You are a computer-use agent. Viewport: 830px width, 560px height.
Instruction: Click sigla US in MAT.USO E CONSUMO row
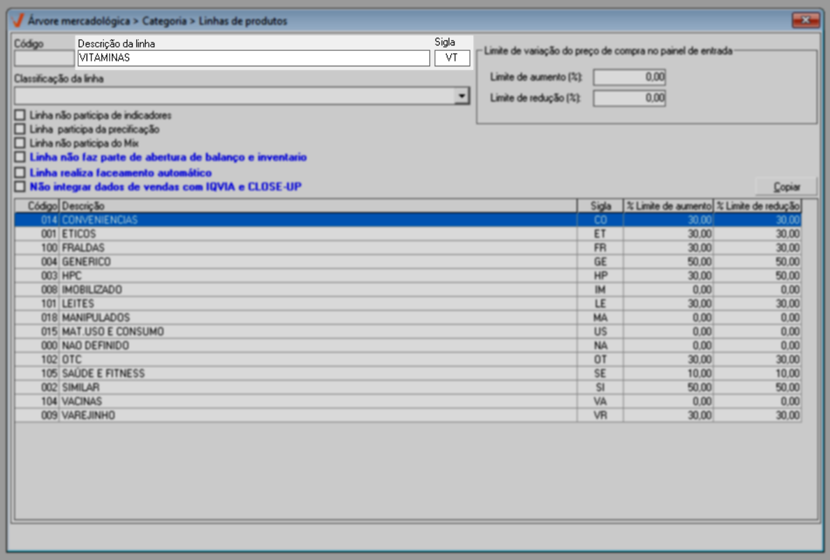tap(600, 332)
